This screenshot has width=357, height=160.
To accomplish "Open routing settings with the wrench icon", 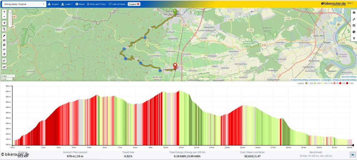I will pyautogui.click(x=354, y=19).
